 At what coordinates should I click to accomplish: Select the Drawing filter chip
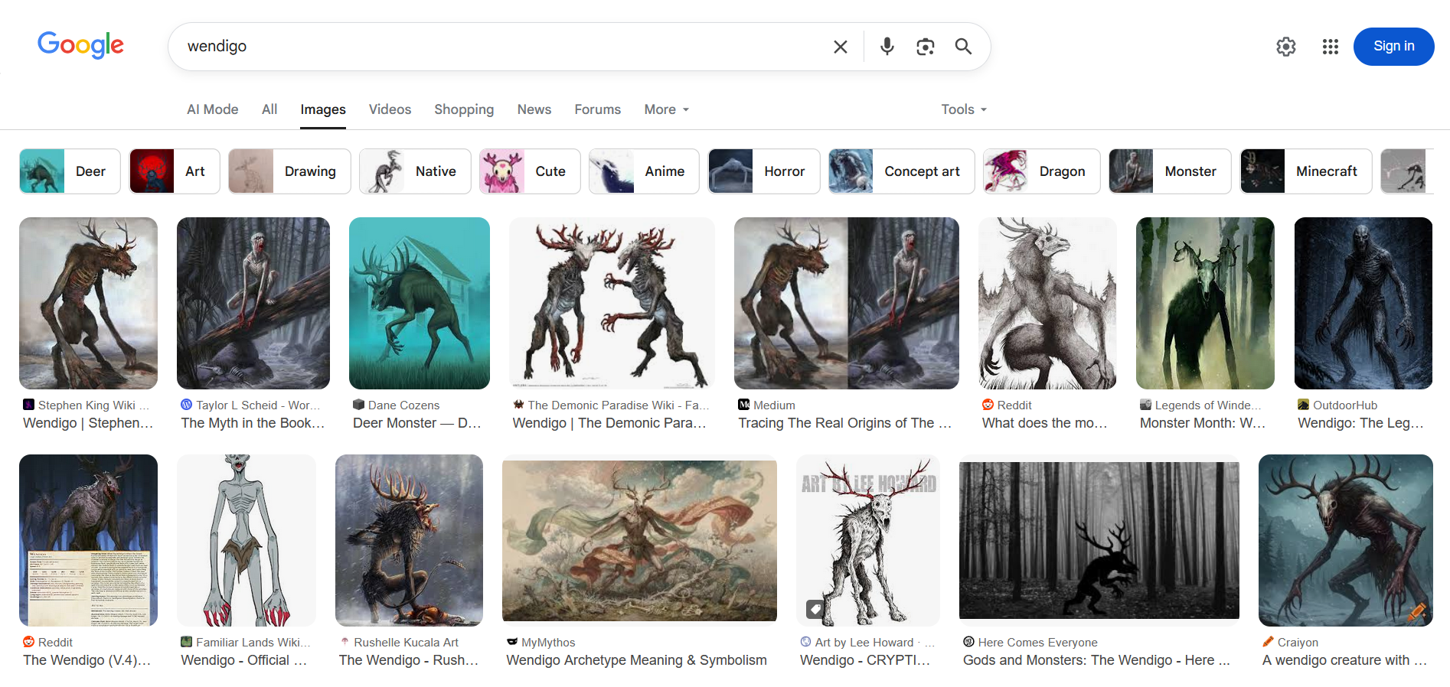pyautogui.click(x=289, y=171)
